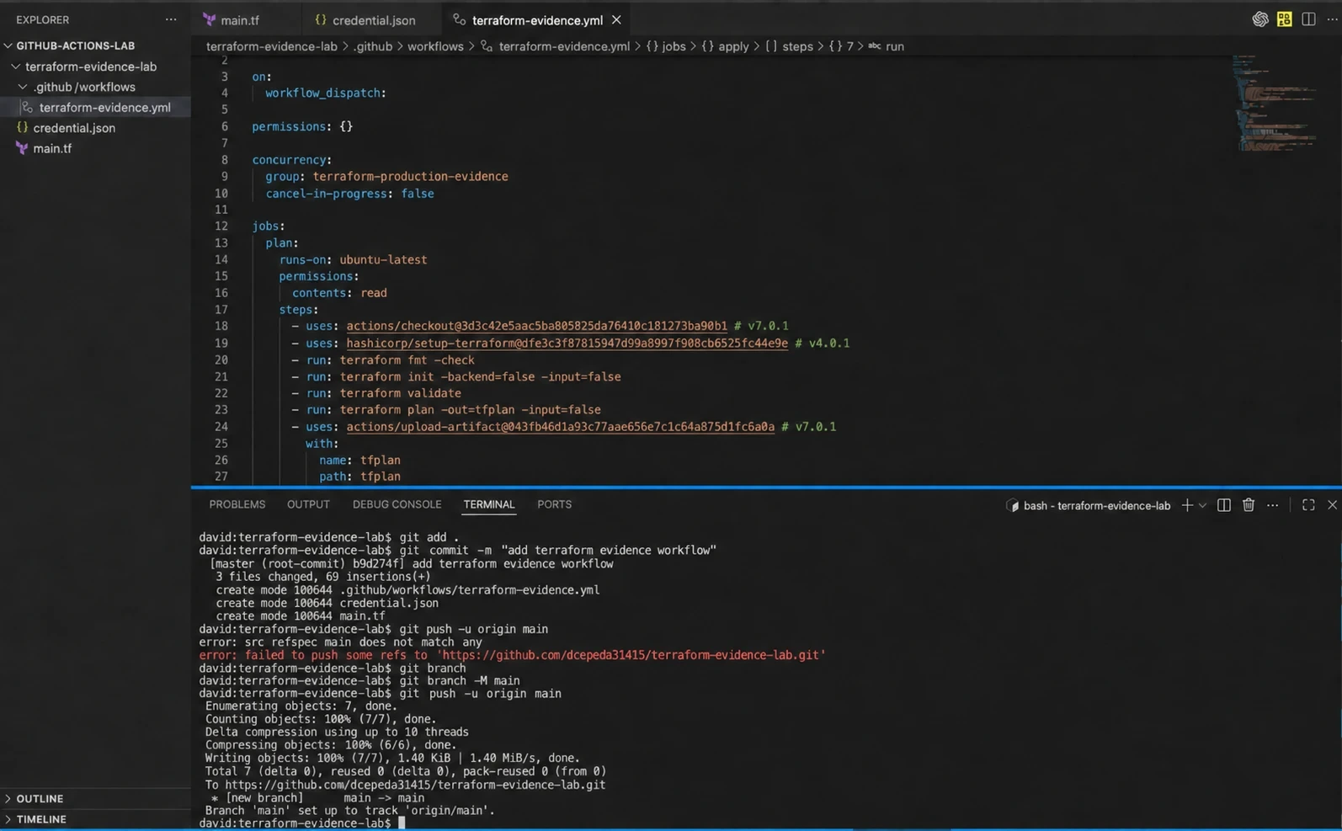Follow the actions/checkout link on line 18

[536, 326]
